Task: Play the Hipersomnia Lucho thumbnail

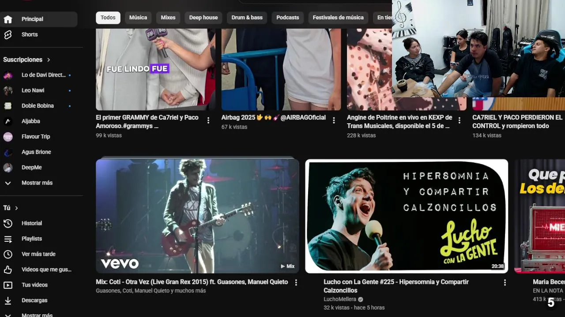Action: point(407,216)
